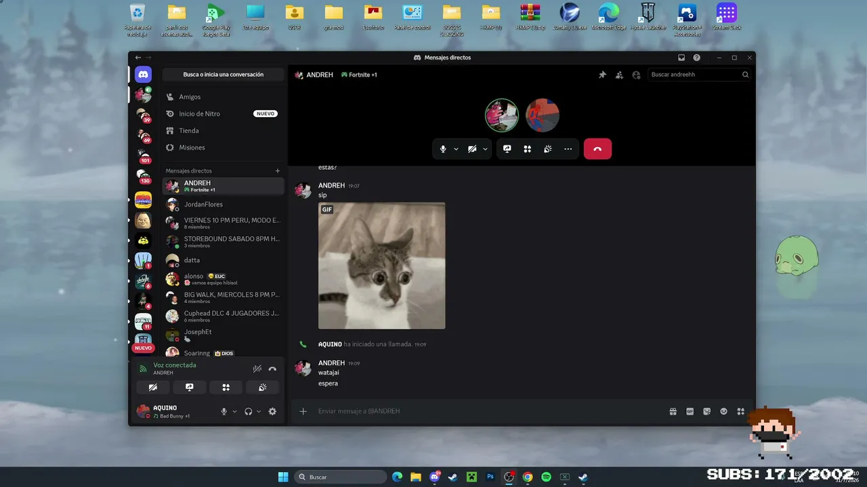Open 'STOREBOUND SABADO 8PM' group chat
Image resolution: width=867 pixels, height=487 pixels.
coord(223,241)
